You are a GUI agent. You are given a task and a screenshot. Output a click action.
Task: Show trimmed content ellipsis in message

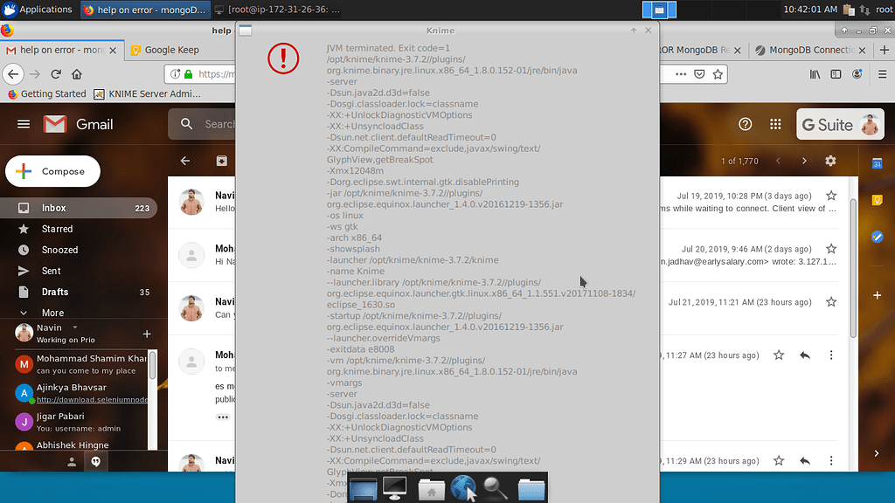coord(223,417)
